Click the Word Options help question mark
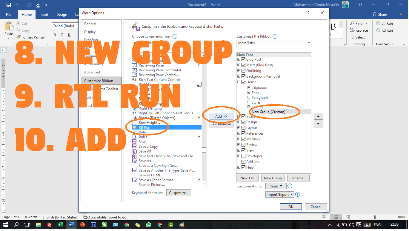The width and height of the screenshot is (409, 231). click(308, 13)
